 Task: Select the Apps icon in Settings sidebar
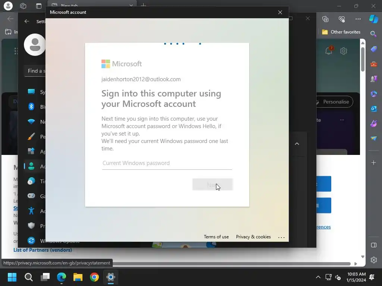[x=31, y=151]
